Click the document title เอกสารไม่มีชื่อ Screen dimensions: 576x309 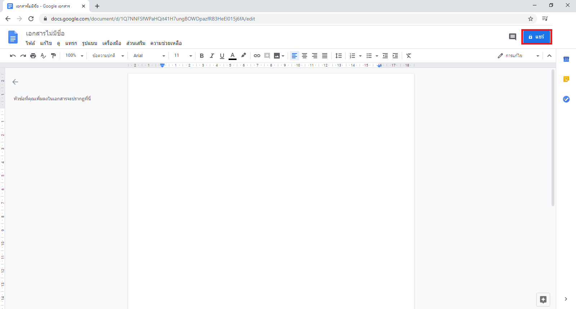[45, 33]
